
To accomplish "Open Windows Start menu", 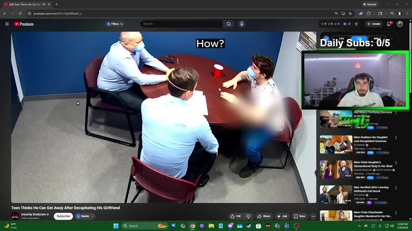I will click(x=116, y=226).
